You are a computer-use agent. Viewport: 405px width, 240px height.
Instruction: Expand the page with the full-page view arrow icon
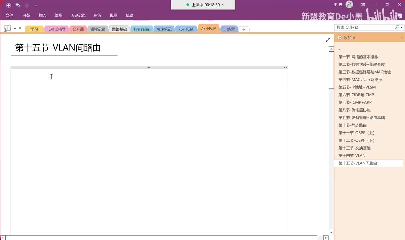pyautogui.click(x=328, y=40)
